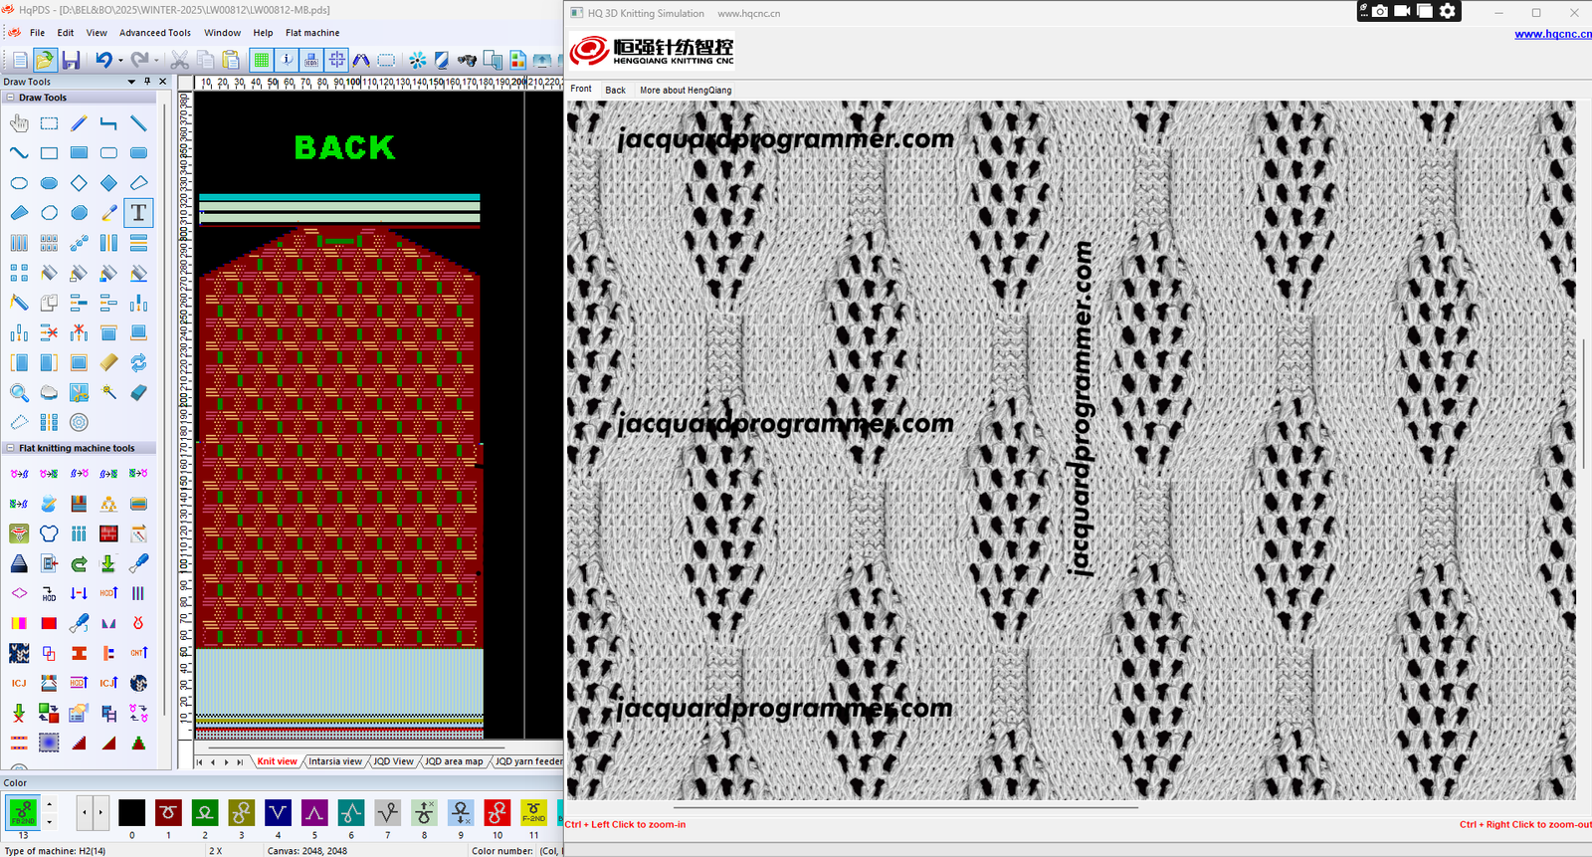The width and height of the screenshot is (1592, 857).
Task: Choose the filled diamond shape tool
Action: (108, 183)
